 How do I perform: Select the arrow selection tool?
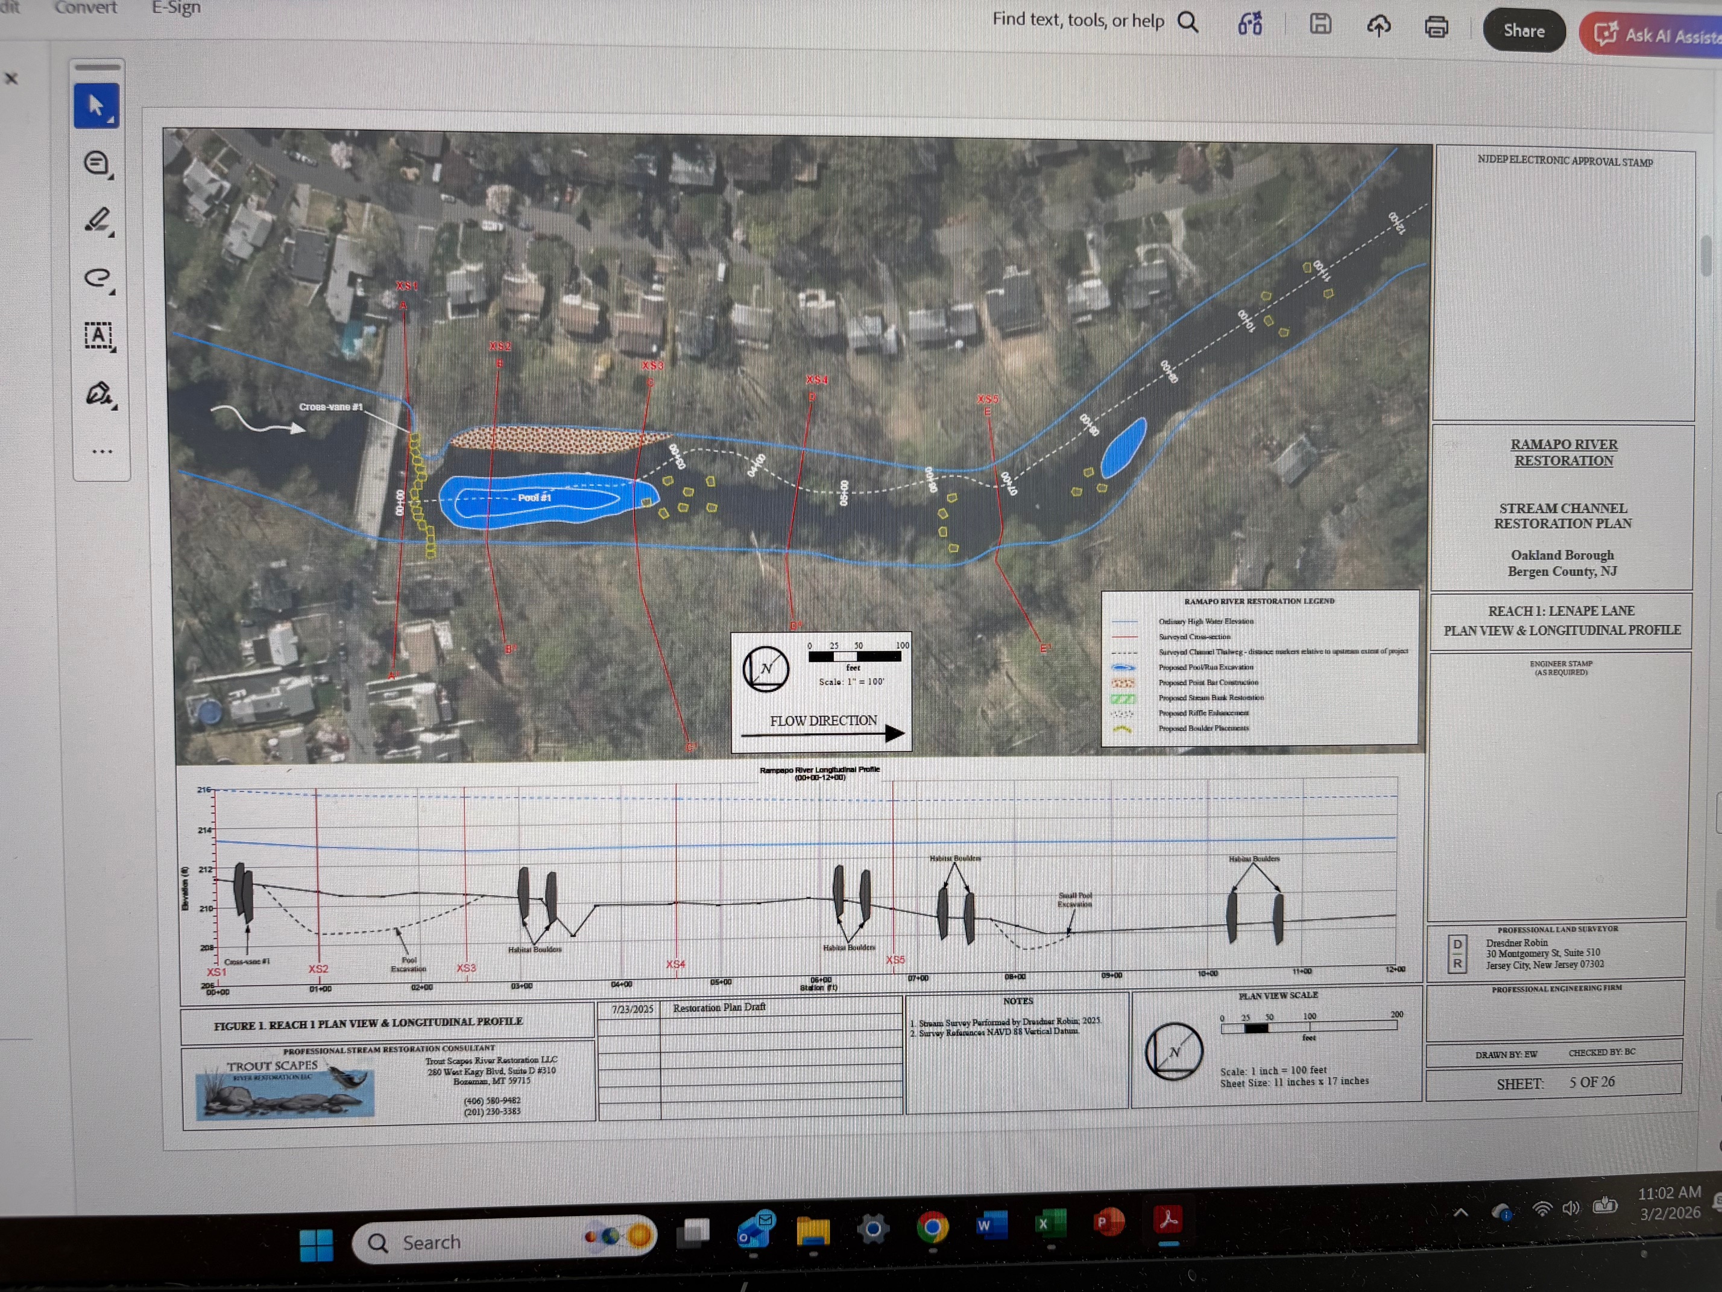click(96, 106)
